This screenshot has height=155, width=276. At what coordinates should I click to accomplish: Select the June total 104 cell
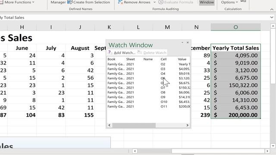coord(22,115)
